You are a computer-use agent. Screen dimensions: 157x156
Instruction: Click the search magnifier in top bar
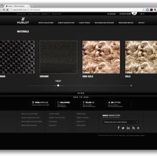[x=134, y=13]
